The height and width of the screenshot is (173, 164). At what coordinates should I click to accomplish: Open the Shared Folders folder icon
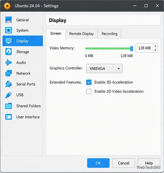[9, 106]
